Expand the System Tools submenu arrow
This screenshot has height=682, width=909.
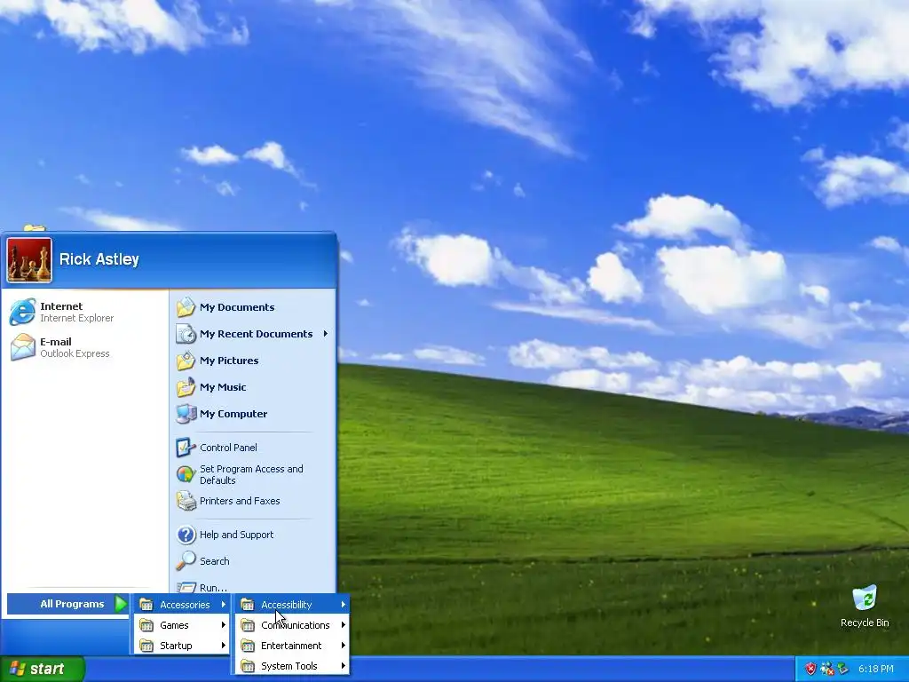click(x=344, y=666)
